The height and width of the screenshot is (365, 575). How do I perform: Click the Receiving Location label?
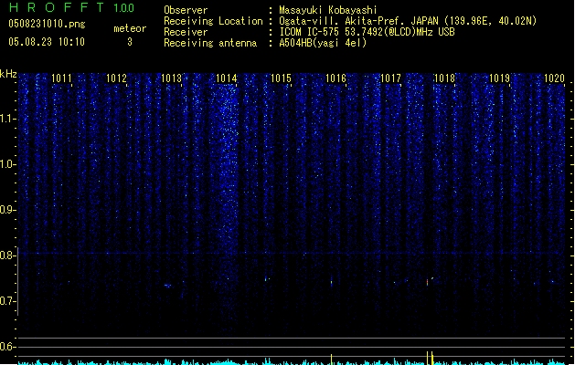click(x=213, y=21)
